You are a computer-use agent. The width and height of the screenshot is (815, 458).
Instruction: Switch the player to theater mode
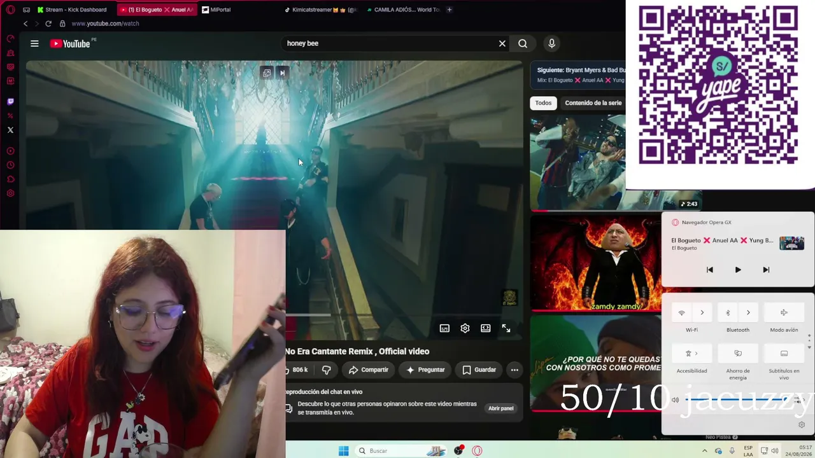[486, 328]
